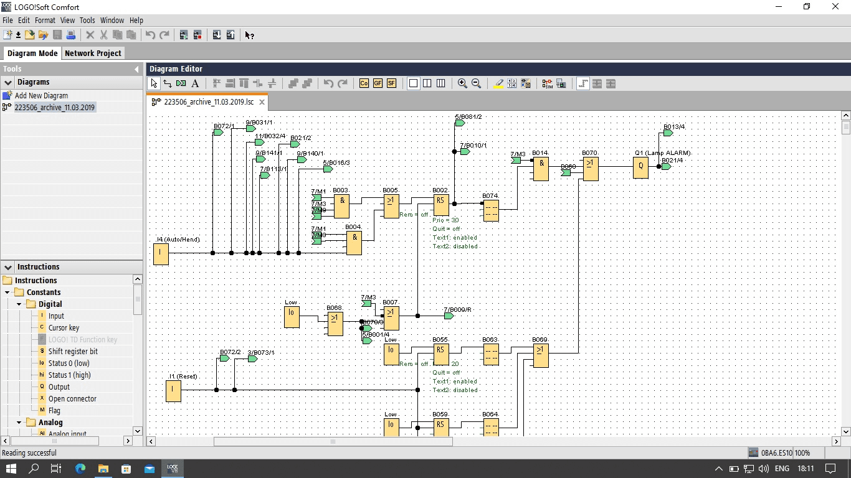Activate the context-sensitive help pointer
The height and width of the screenshot is (478, 851).
pyautogui.click(x=249, y=35)
